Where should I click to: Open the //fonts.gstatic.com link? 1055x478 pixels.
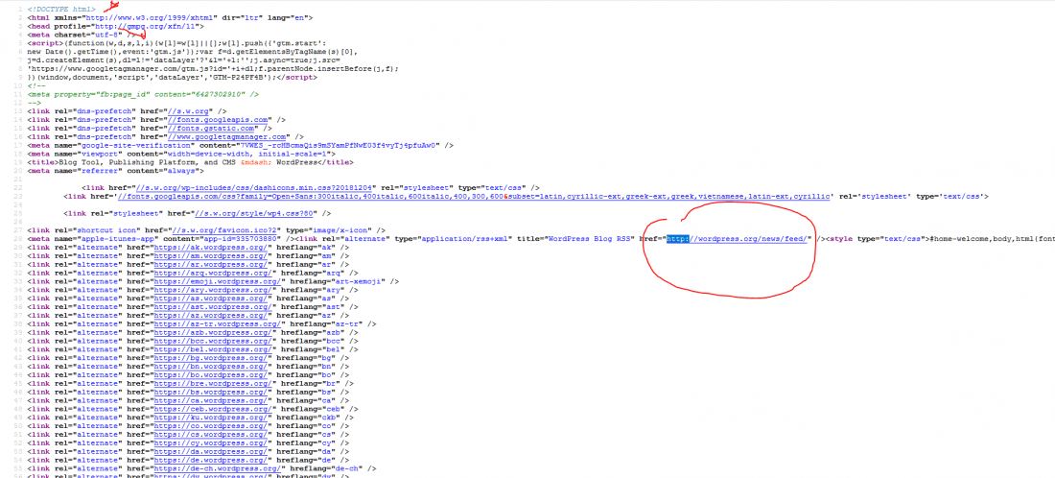coord(211,128)
